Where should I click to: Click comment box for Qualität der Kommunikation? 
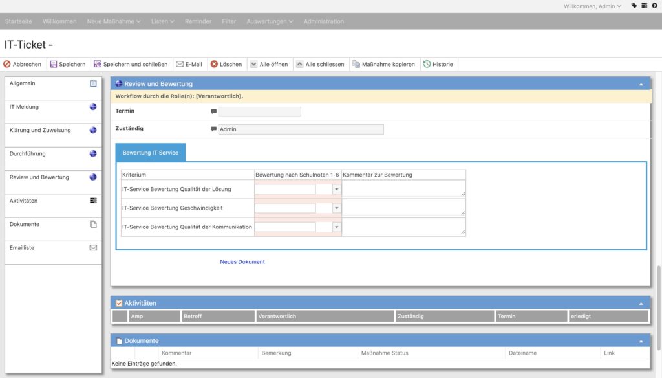point(403,226)
